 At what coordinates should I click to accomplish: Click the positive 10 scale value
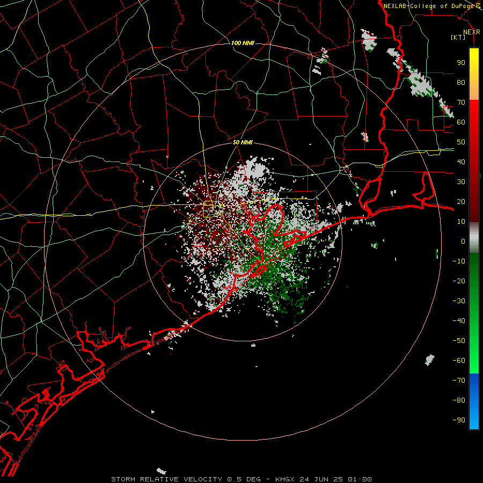coord(461,222)
